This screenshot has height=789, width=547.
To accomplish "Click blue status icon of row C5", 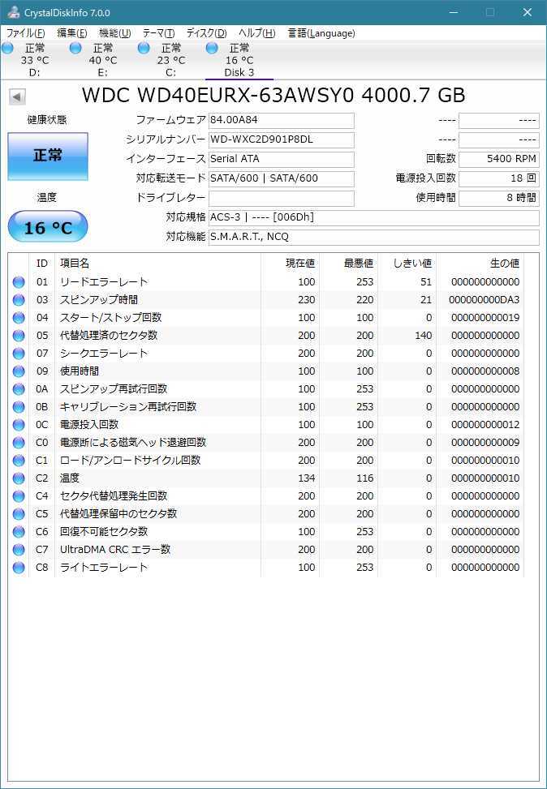I will pos(19,514).
